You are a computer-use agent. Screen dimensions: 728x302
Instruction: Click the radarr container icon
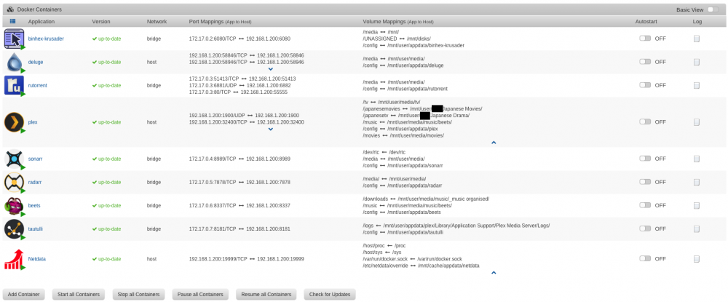(x=14, y=183)
